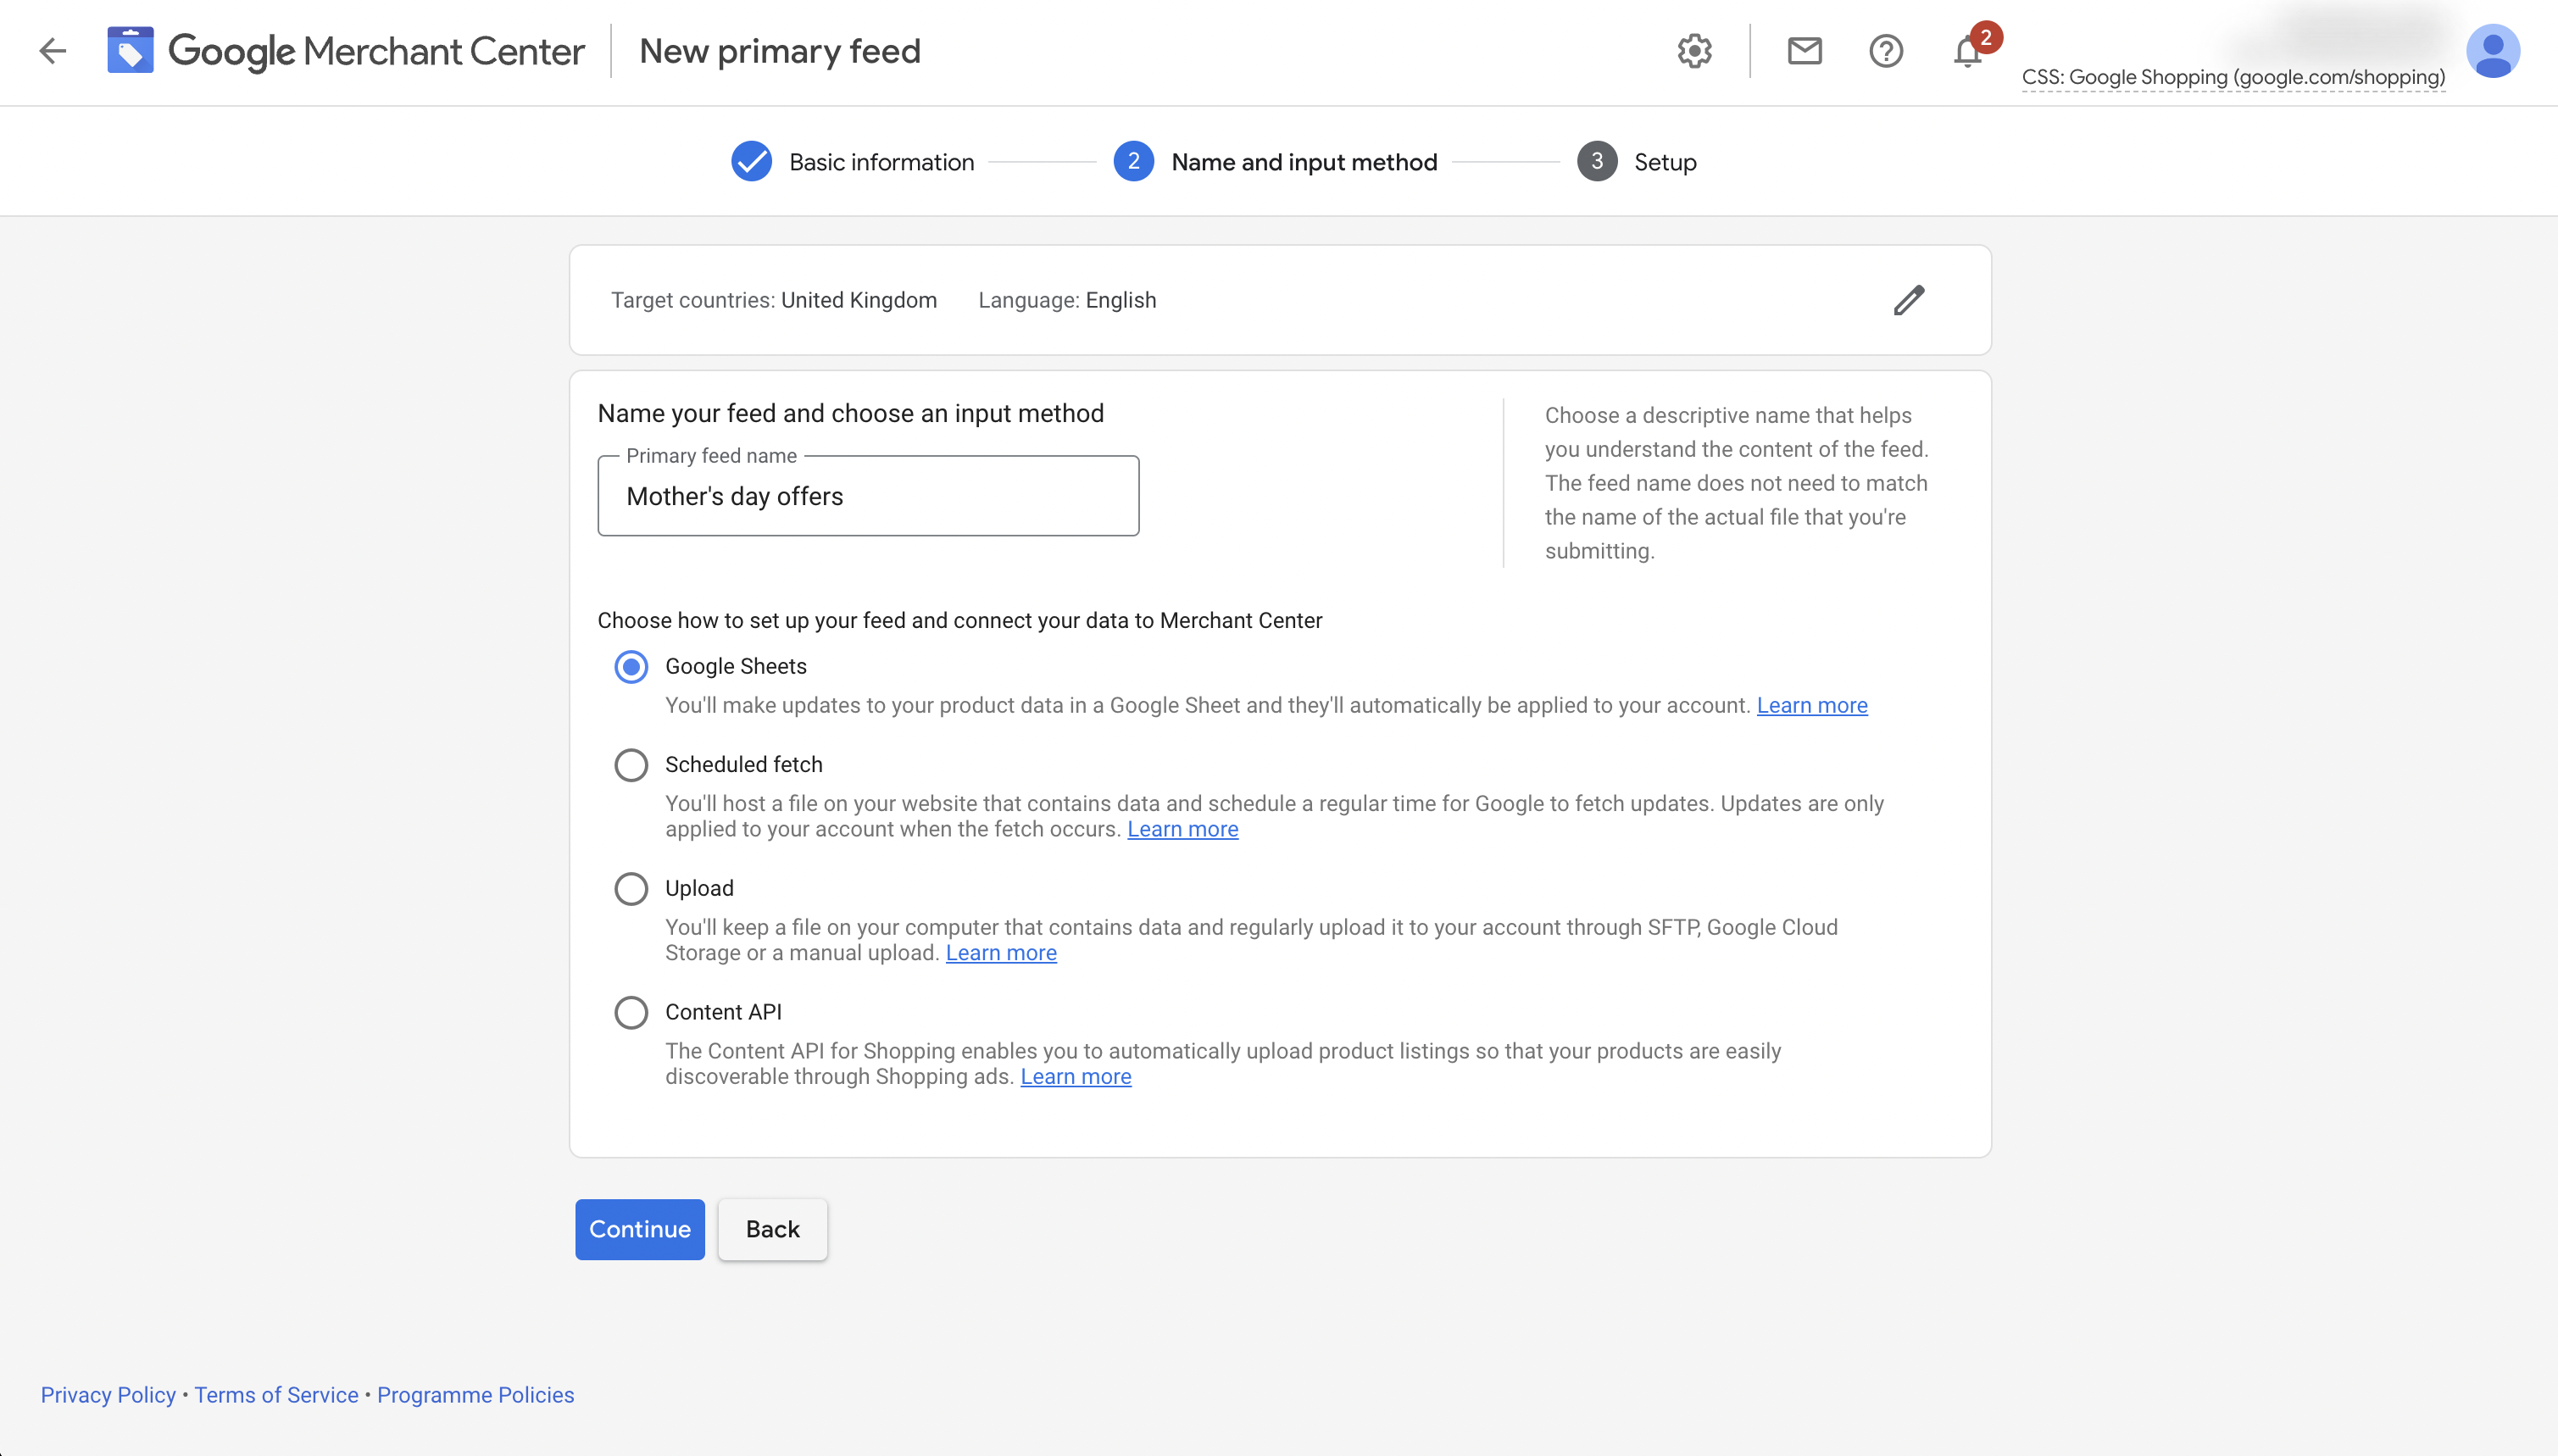Click the back arrow to previous page
The height and width of the screenshot is (1456, 2558).
[51, 50]
